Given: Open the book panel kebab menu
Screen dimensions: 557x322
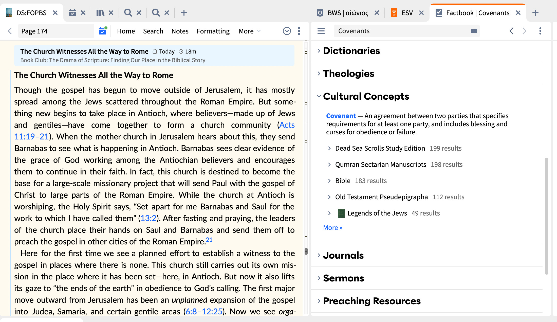Looking at the screenshot, I should coord(299,31).
